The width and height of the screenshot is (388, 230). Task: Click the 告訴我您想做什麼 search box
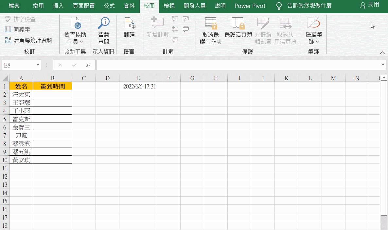point(309,6)
